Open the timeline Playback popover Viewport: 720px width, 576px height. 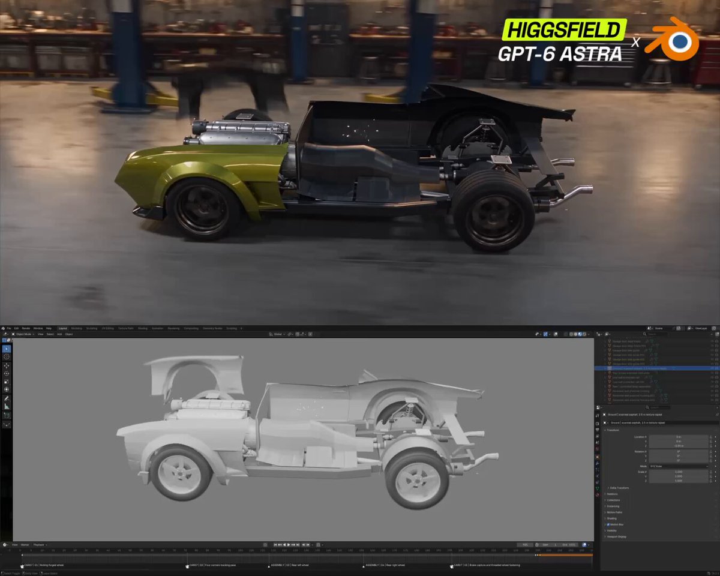pos(40,545)
